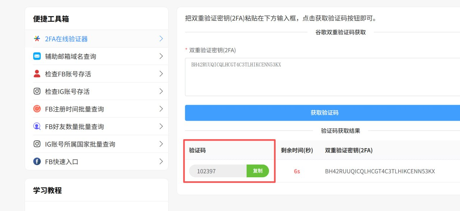
Task: Click inside the 2FA secret key text area
Action: click(322, 77)
